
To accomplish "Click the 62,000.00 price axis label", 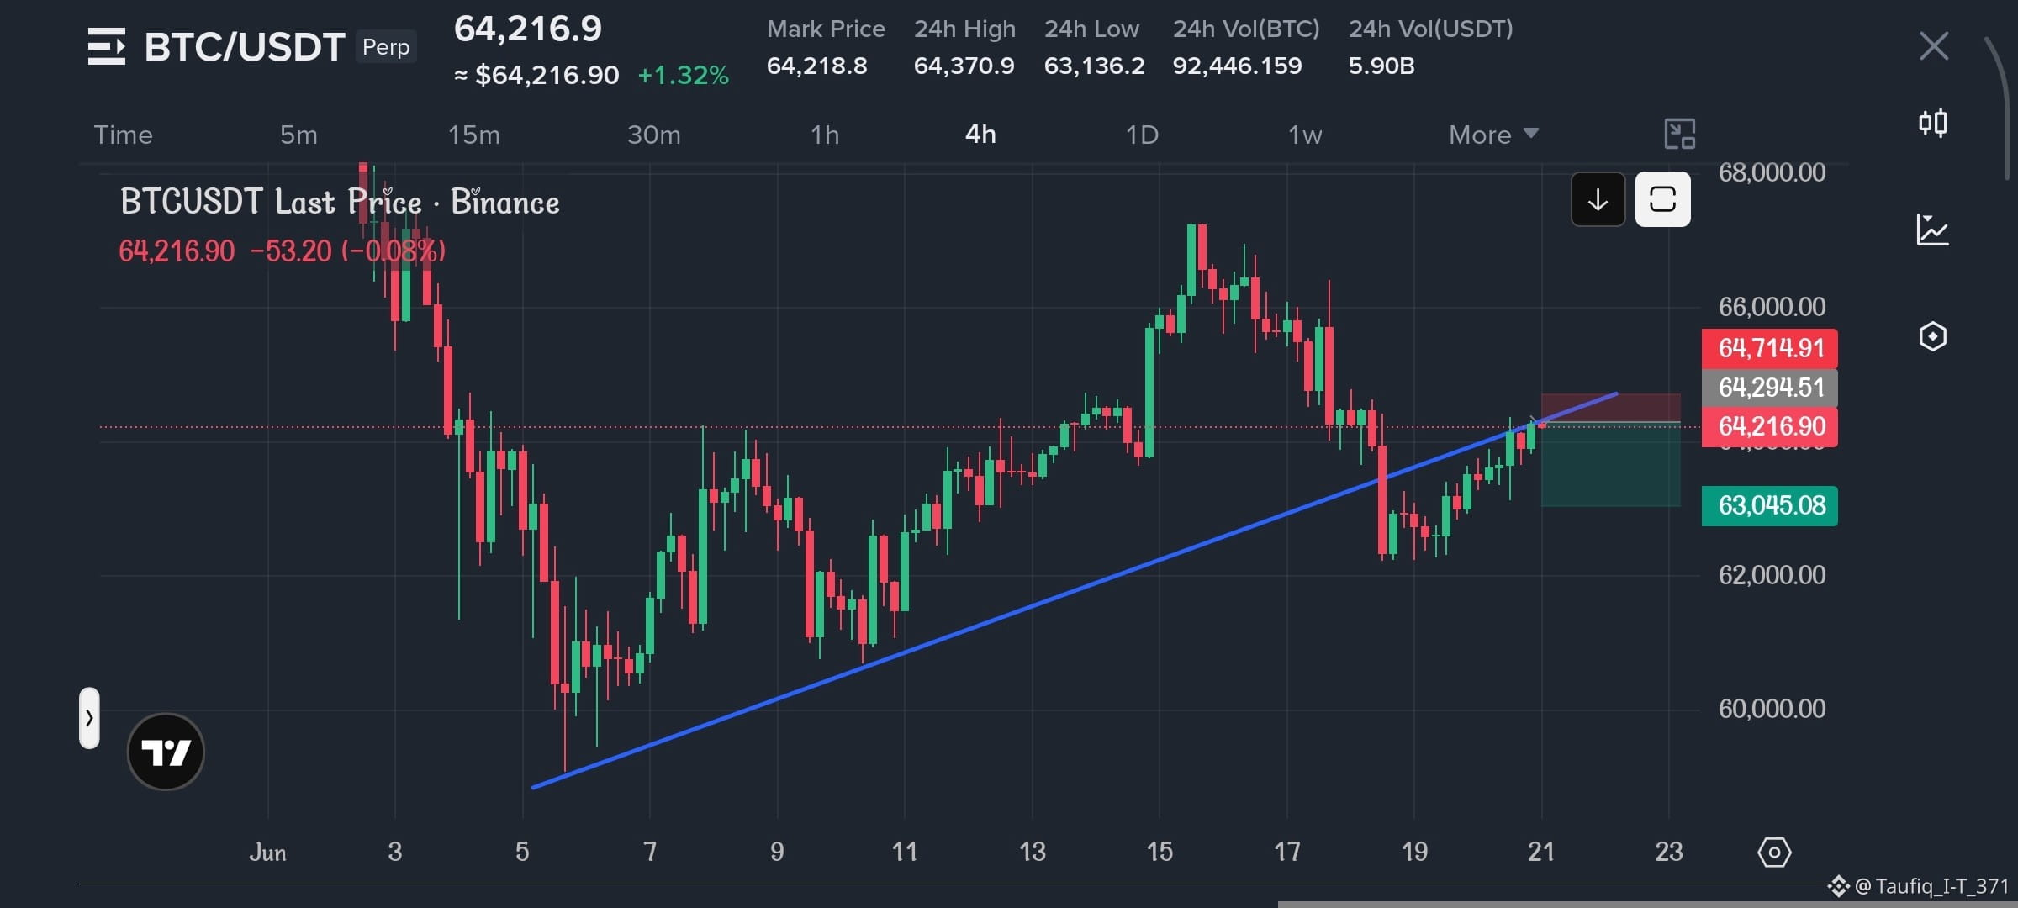I will click(1772, 575).
